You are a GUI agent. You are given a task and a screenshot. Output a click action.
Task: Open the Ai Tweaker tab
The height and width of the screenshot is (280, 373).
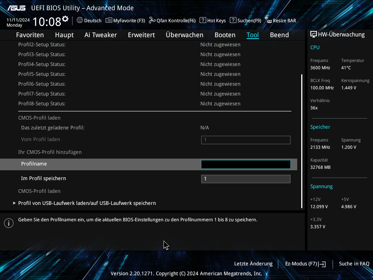(101, 35)
